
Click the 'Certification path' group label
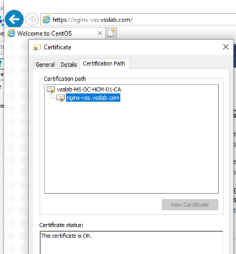(65, 79)
